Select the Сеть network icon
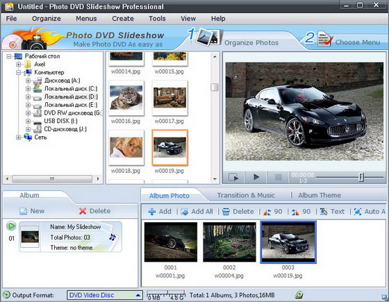389x302 pixels. point(28,137)
